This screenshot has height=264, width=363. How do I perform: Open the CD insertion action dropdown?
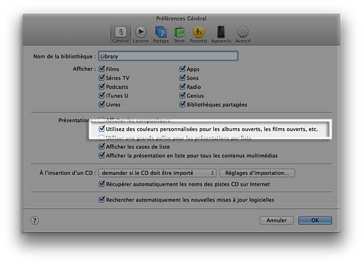coord(157,173)
